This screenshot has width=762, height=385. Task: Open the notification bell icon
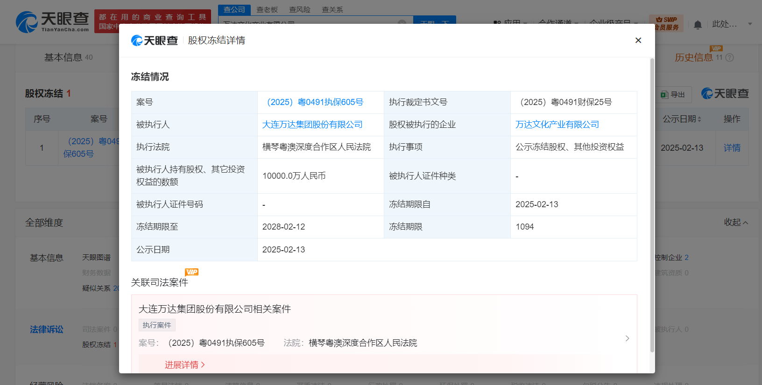click(698, 24)
